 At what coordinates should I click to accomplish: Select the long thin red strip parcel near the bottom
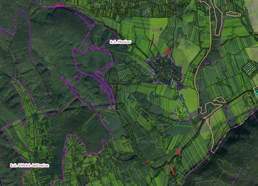click(x=172, y=169)
